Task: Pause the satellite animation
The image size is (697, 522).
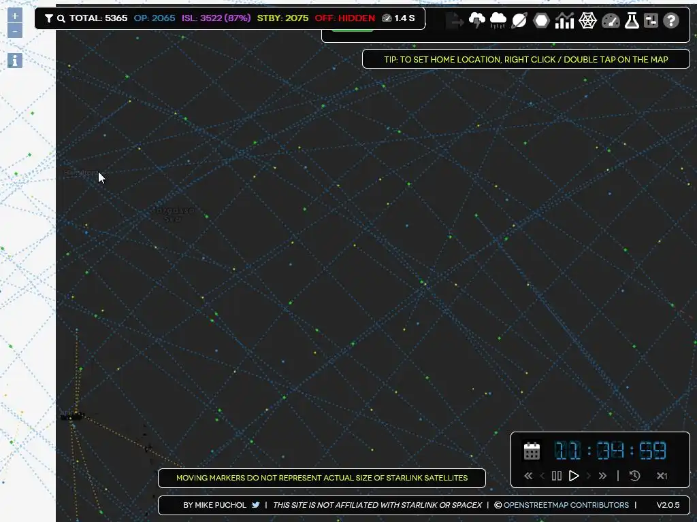Action: 557,476
